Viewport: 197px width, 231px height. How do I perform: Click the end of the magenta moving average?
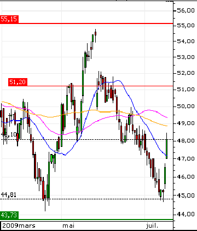coord(167,117)
